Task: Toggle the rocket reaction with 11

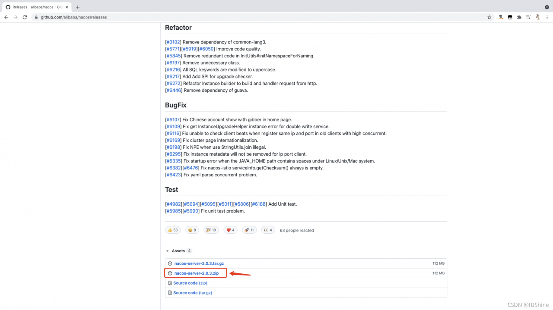Action: click(249, 230)
